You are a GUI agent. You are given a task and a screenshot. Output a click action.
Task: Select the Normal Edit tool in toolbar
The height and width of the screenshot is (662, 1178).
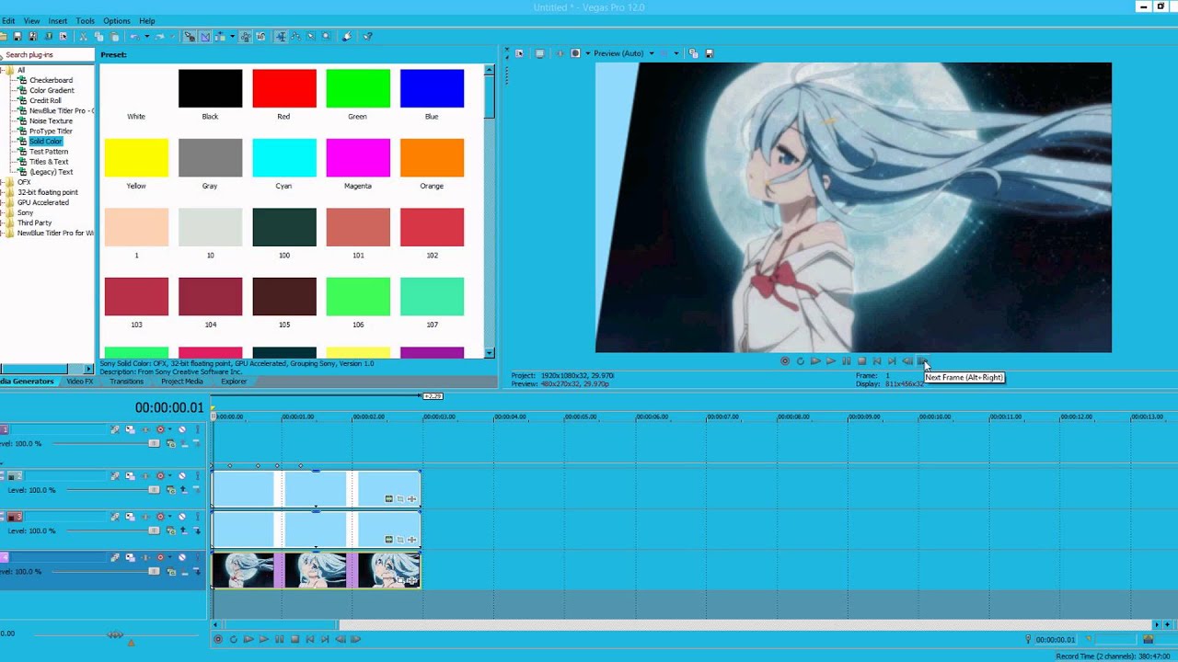[x=281, y=37]
